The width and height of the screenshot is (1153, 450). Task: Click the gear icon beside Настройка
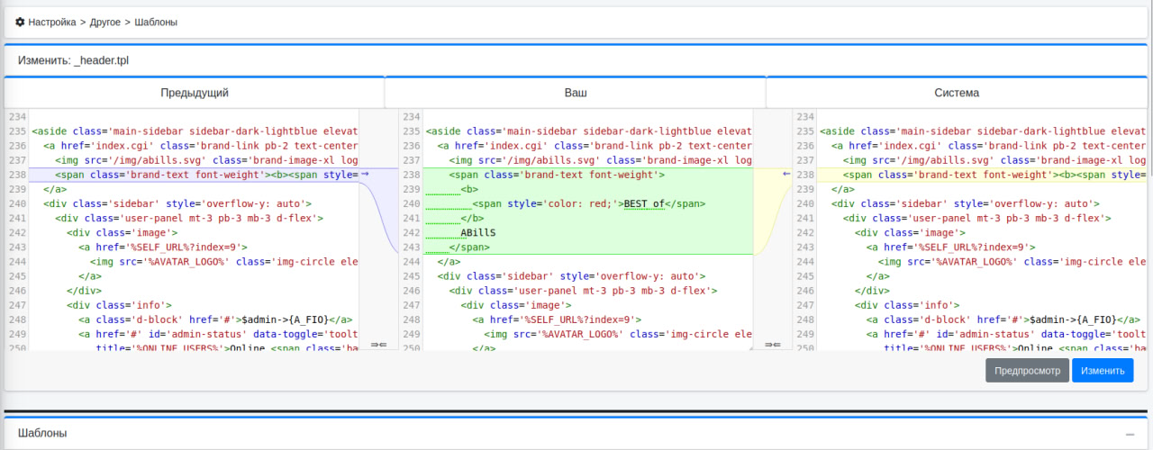(20, 22)
